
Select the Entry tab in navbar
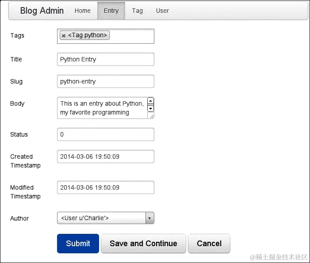coord(111,11)
